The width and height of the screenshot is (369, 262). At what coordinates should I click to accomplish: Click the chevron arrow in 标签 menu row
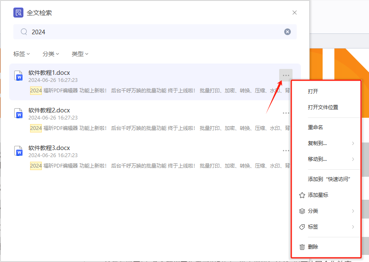click(x=353, y=227)
